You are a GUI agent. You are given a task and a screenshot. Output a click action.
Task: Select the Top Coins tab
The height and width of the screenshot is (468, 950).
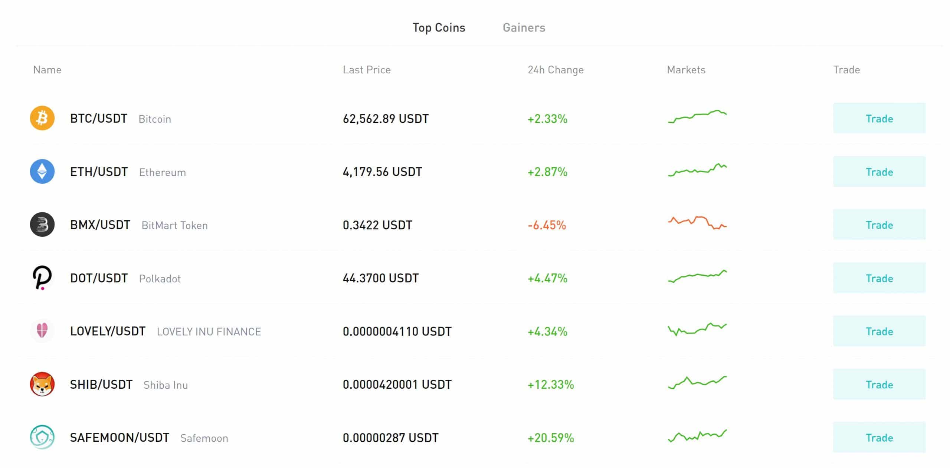click(439, 28)
